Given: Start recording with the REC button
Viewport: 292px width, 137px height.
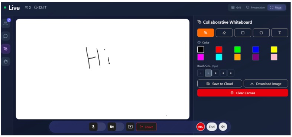Looking at the screenshot, I should click(x=201, y=127).
